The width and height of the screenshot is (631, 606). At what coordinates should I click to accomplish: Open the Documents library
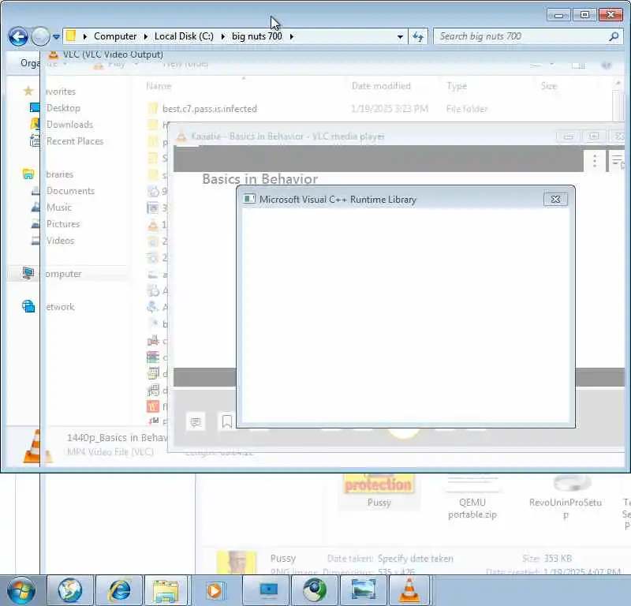pos(70,191)
